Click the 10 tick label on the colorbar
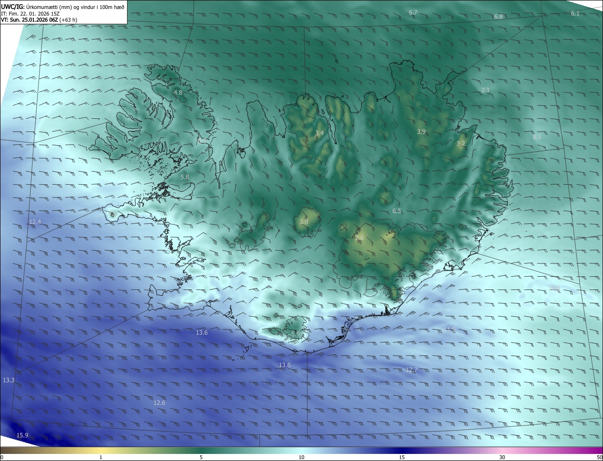603x461 pixels. click(301, 457)
